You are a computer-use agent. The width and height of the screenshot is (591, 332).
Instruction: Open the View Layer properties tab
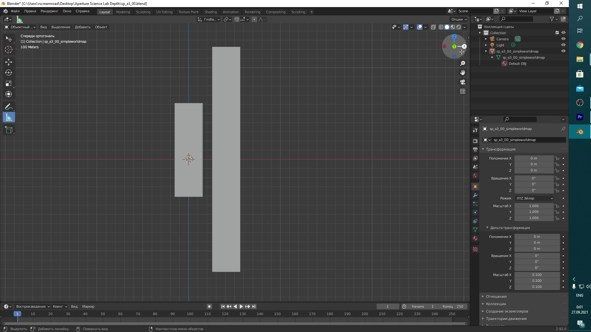[x=475, y=158]
